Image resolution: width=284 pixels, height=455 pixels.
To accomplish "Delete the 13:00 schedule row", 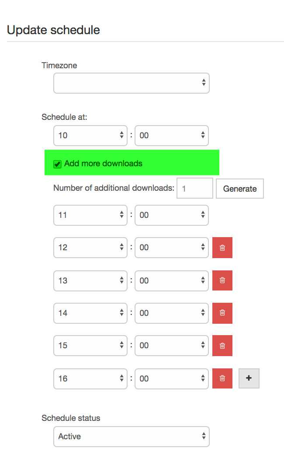I will (222, 280).
